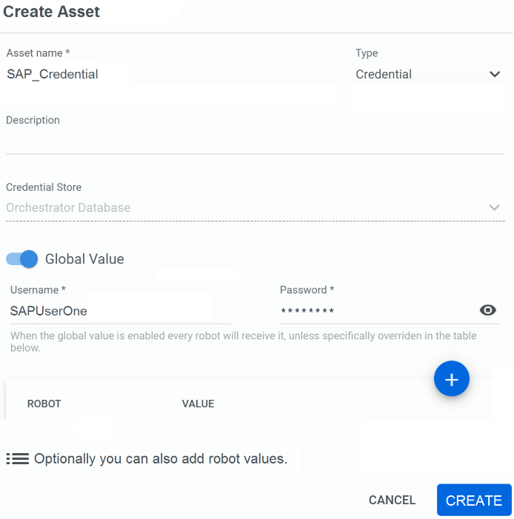Click the Optionally add robot values text
Screen dimensions: 514x519
pos(161,459)
